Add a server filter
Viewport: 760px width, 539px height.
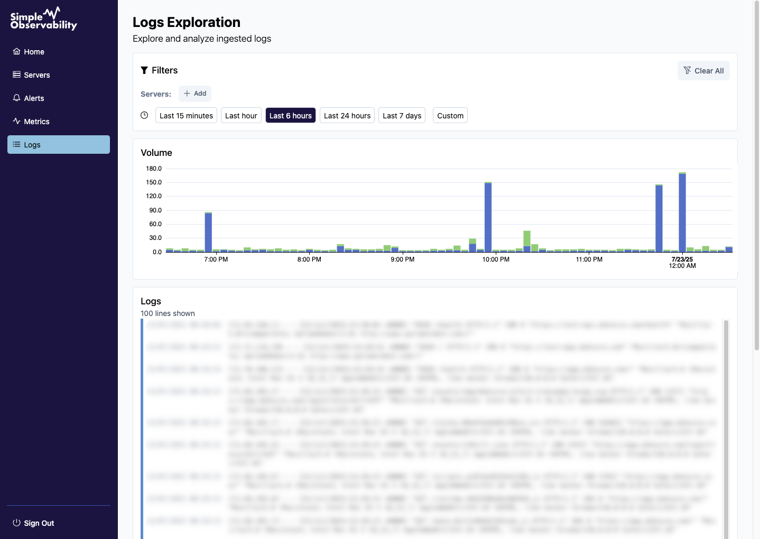pyautogui.click(x=195, y=94)
